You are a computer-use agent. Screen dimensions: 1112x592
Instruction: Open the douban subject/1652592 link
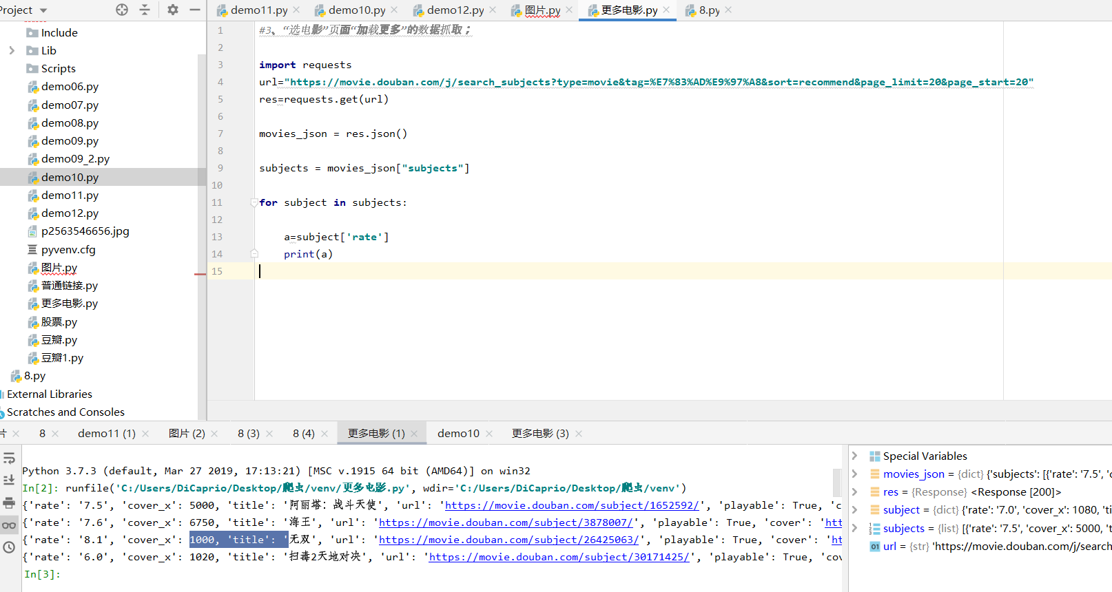pos(572,505)
